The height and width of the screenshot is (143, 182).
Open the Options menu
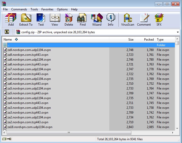(x=62, y=9)
